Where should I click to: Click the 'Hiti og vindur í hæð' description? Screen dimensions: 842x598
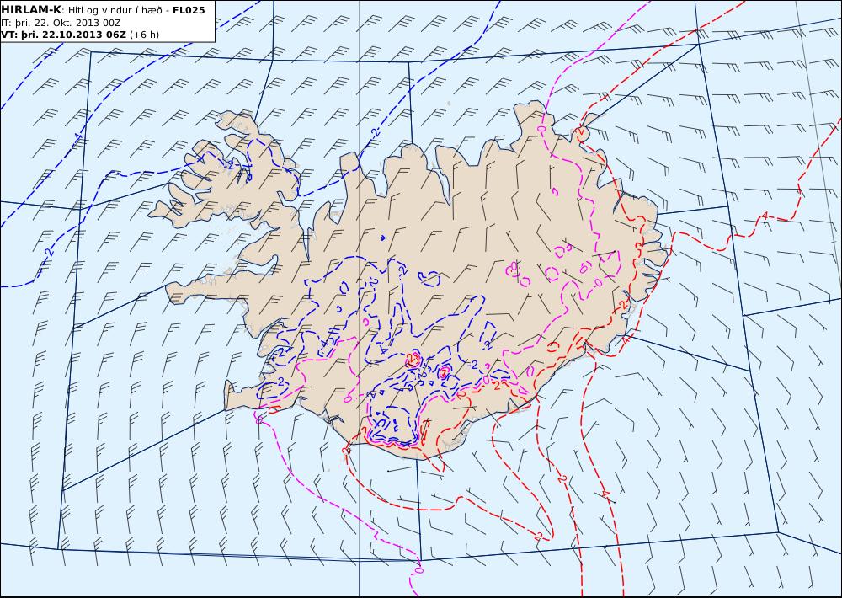115,10
